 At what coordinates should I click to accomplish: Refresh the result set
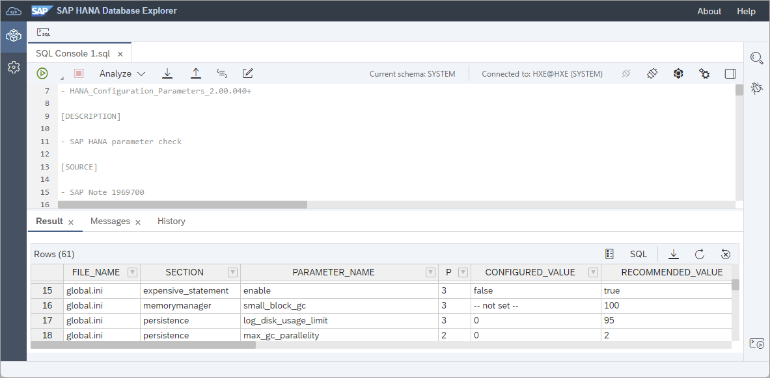tap(700, 254)
